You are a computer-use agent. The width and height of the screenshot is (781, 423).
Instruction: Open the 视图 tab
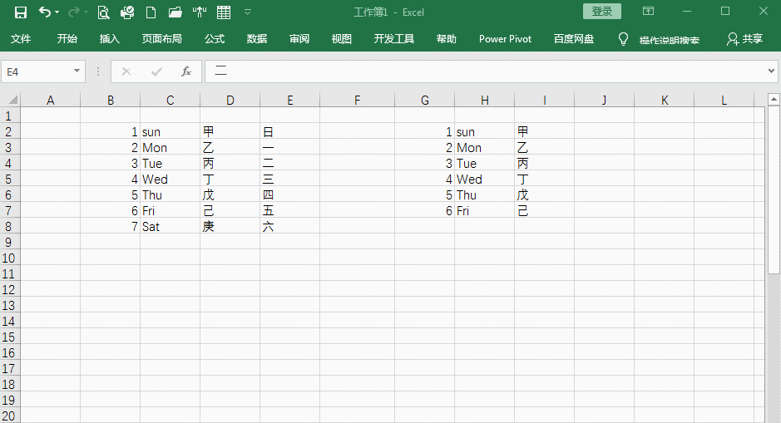click(342, 39)
